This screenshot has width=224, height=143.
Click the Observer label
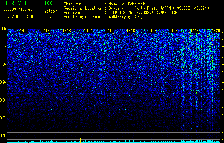72,4
